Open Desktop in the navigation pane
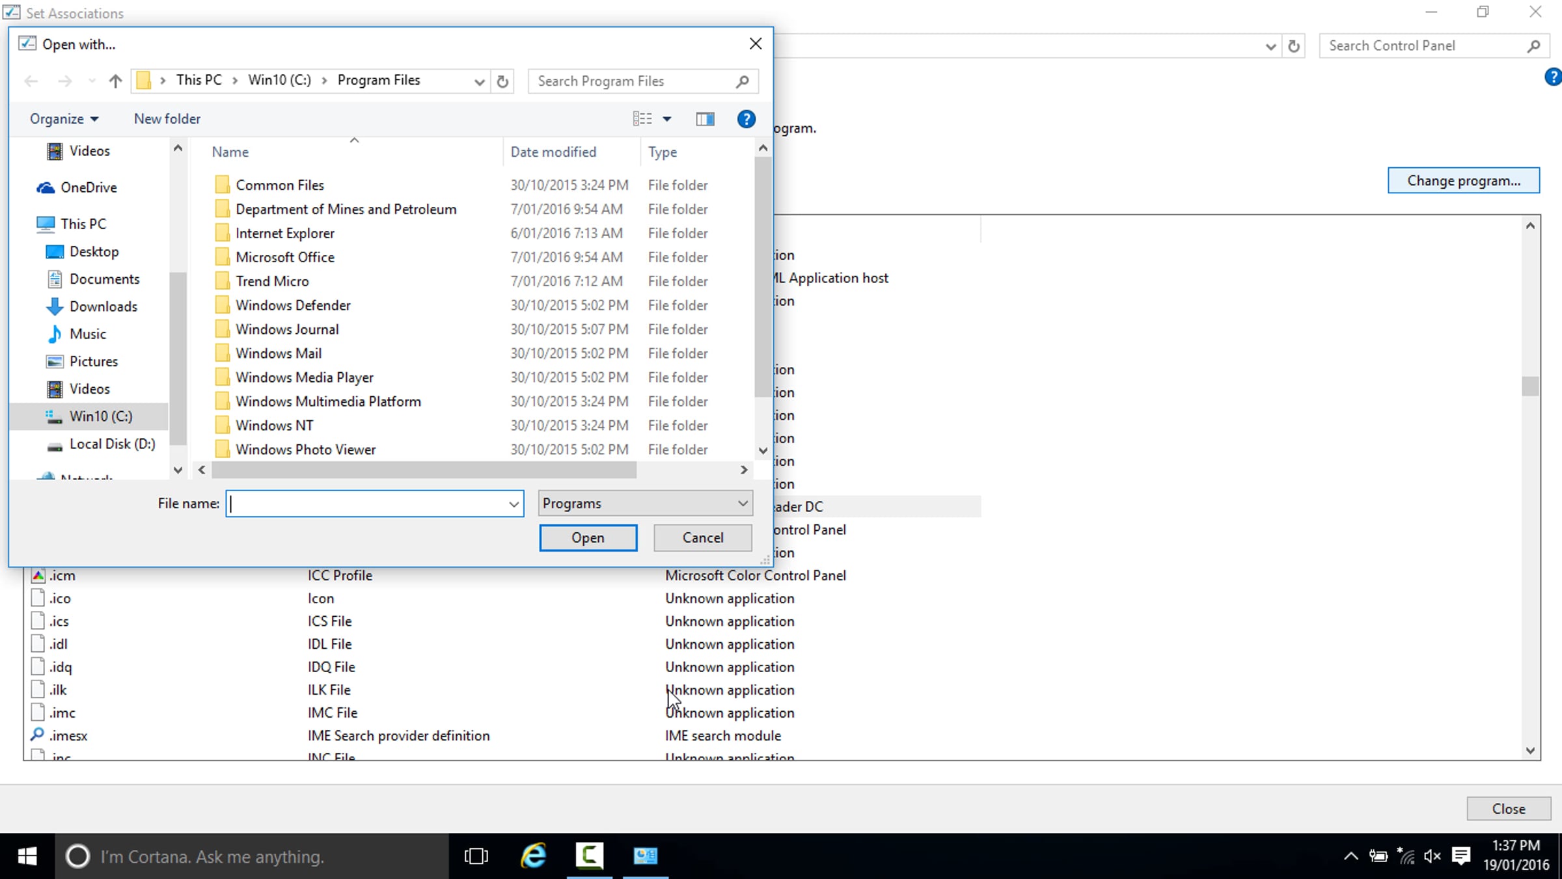 [x=94, y=252]
